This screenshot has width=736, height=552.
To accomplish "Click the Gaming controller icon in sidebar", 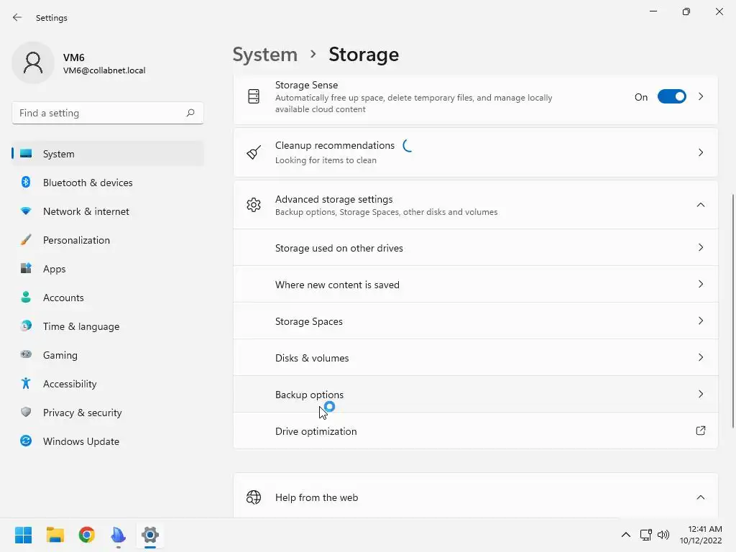I will (26, 355).
